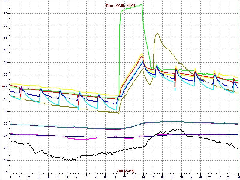240x180 pixels.
Task: Select the 55 label on temperature axis
Action: [x=5, y=62]
